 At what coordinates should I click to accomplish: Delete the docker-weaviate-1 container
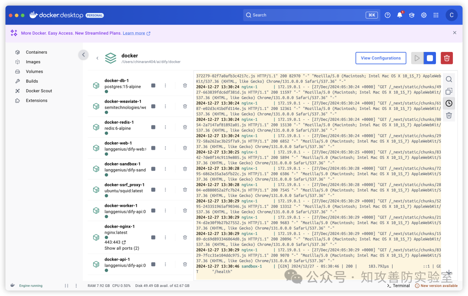click(185, 106)
